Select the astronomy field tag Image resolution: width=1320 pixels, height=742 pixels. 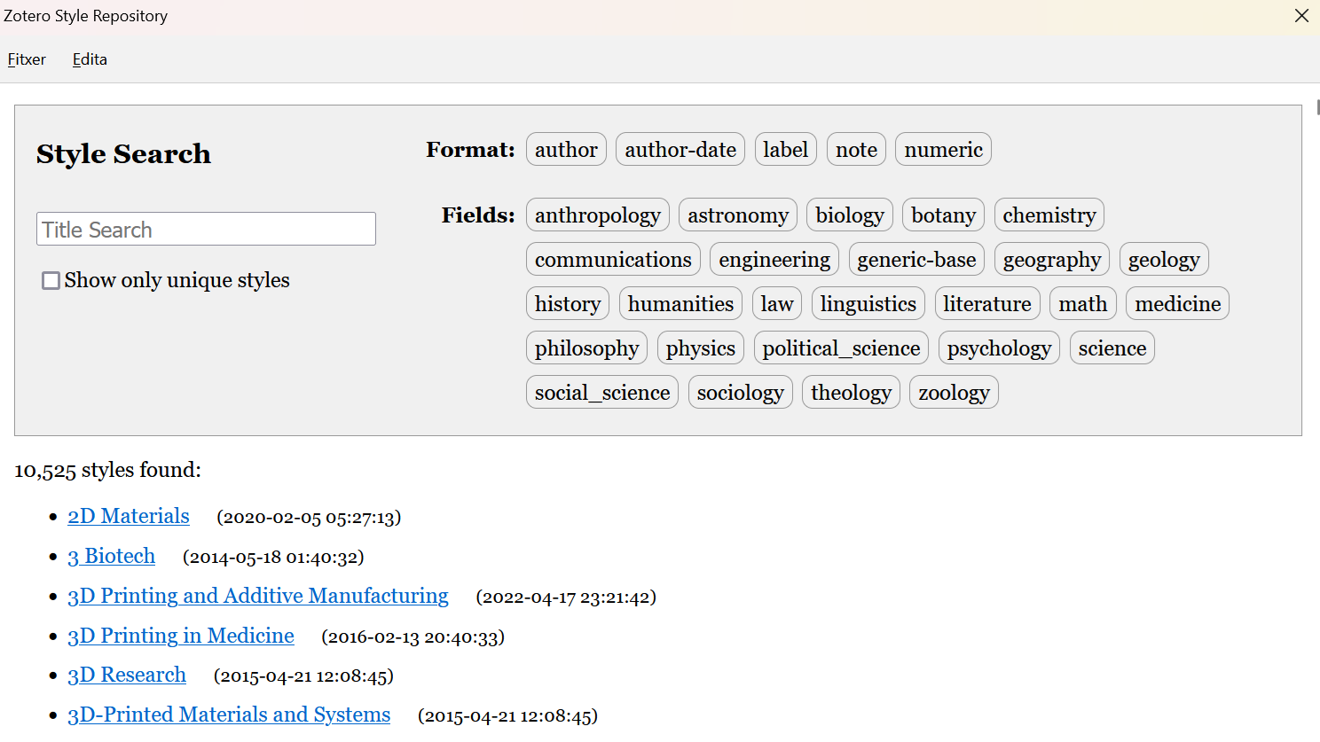point(738,215)
